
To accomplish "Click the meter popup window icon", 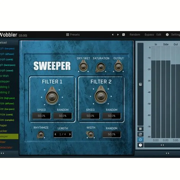I will coord(140,84).
